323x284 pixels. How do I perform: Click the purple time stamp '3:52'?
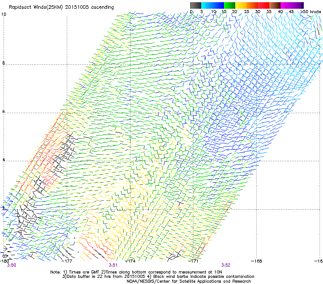[226, 265]
